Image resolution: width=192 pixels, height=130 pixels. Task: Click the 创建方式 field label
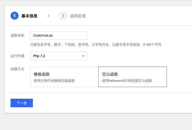tap(17, 69)
